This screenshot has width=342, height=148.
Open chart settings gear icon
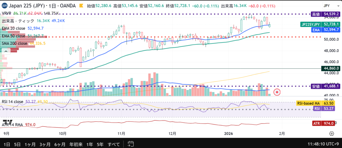331,133
